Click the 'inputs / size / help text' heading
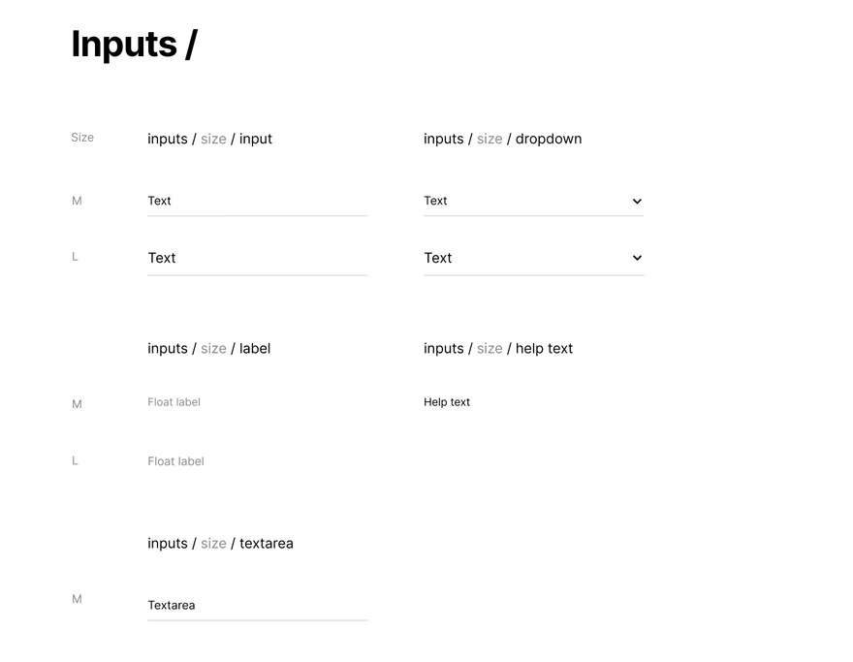 [498, 348]
